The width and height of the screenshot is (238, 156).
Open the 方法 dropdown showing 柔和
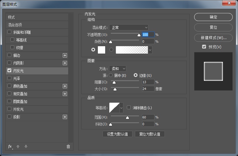[118, 69]
